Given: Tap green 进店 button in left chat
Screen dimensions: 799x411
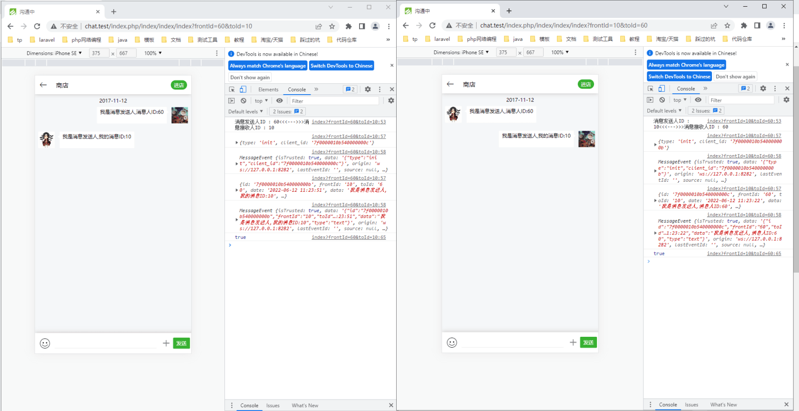Looking at the screenshot, I should [179, 85].
